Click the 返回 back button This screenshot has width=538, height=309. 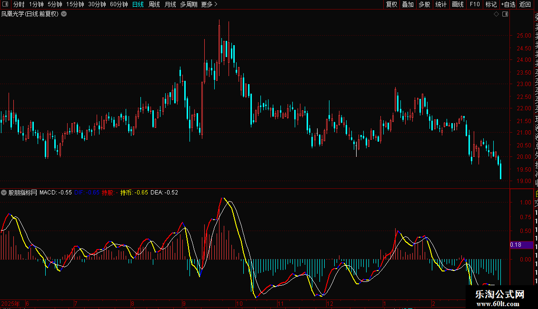click(525, 4)
